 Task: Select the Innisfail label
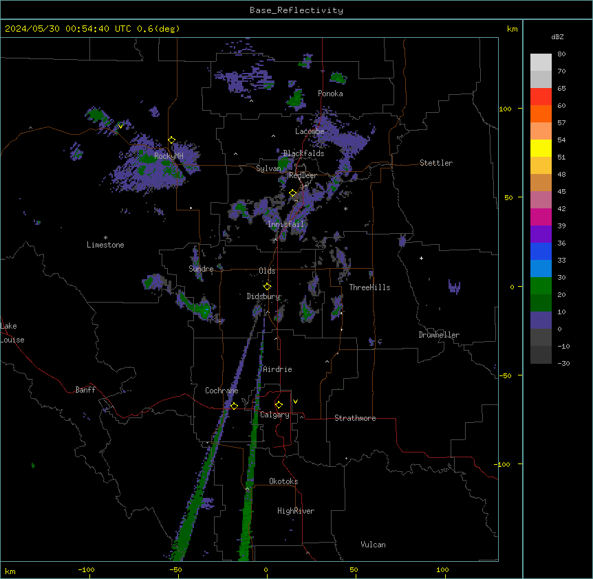coord(286,224)
